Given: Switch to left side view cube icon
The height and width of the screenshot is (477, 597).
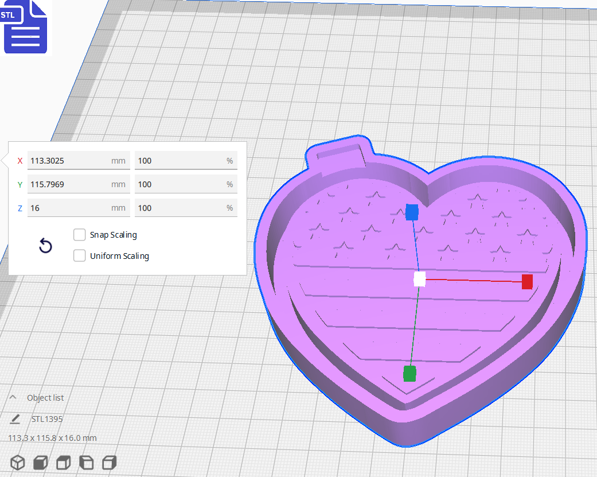Looking at the screenshot, I should tap(86, 463).
